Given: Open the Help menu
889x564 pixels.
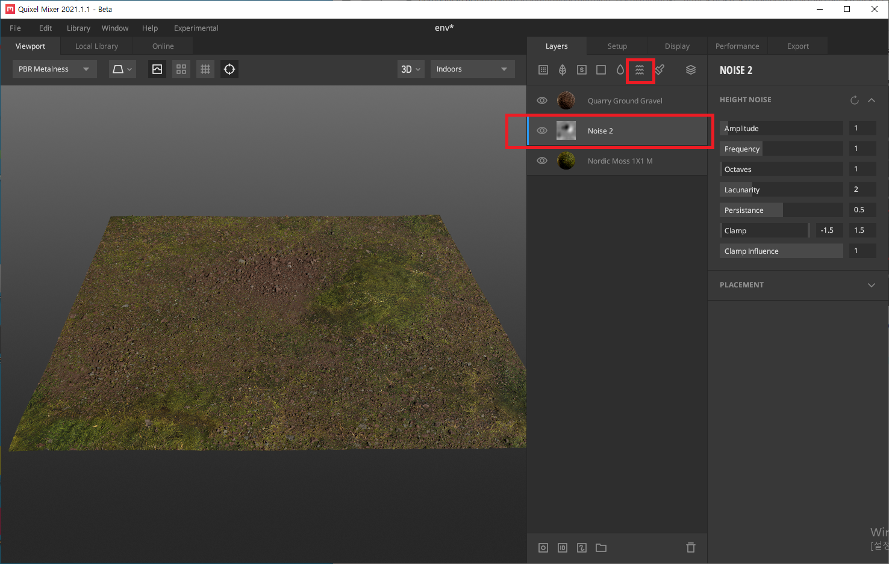Looking at the screenshot, I should click(150, 28).
